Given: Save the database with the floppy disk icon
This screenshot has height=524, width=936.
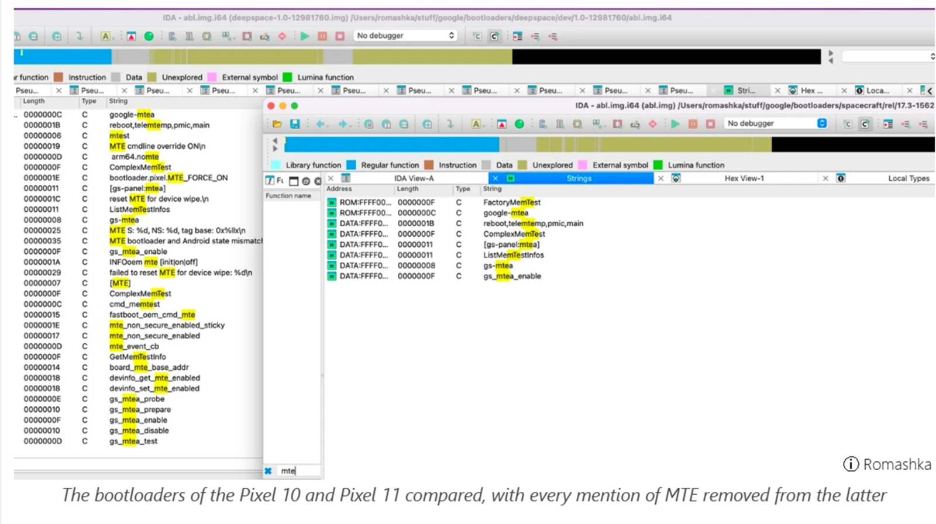Looking at the screenshot, I should (295, 124).
